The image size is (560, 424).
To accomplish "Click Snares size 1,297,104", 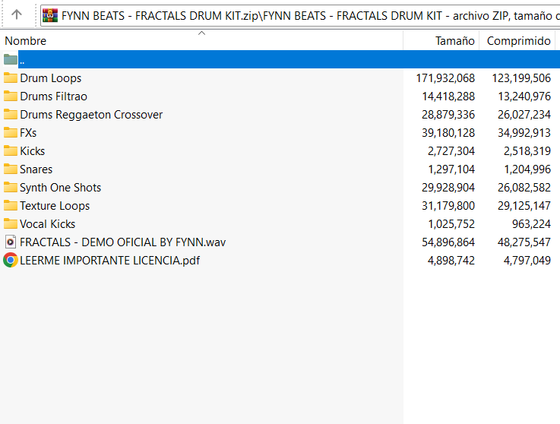I will tap(451, 169).
